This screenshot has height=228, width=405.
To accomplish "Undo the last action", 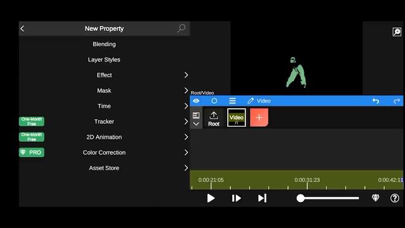I will pyautogui.click(x=376, y=101).
